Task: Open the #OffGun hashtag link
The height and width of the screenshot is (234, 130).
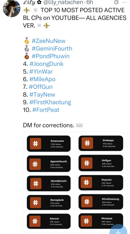Action: (x=41, y=87)
